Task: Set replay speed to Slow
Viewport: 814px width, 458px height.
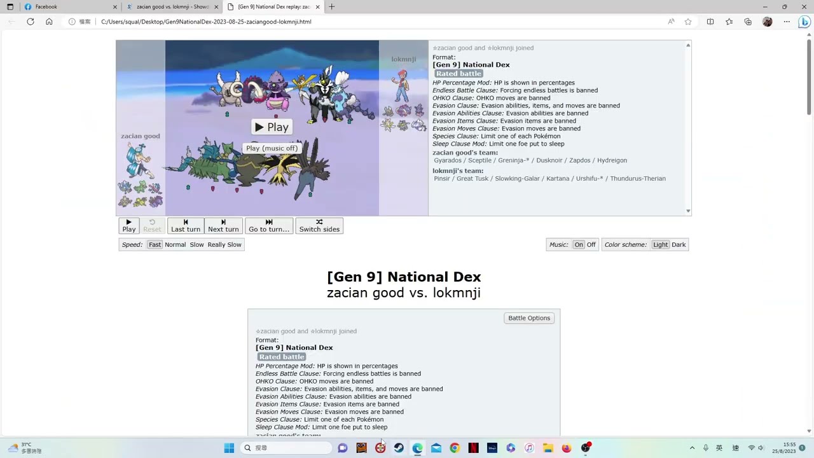Action: pos(197,244)
